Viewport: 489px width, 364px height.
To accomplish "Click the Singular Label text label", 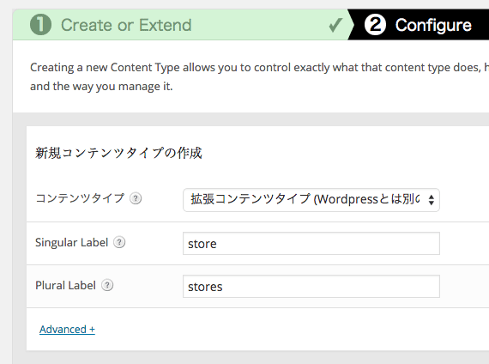I will click(72, 243).
